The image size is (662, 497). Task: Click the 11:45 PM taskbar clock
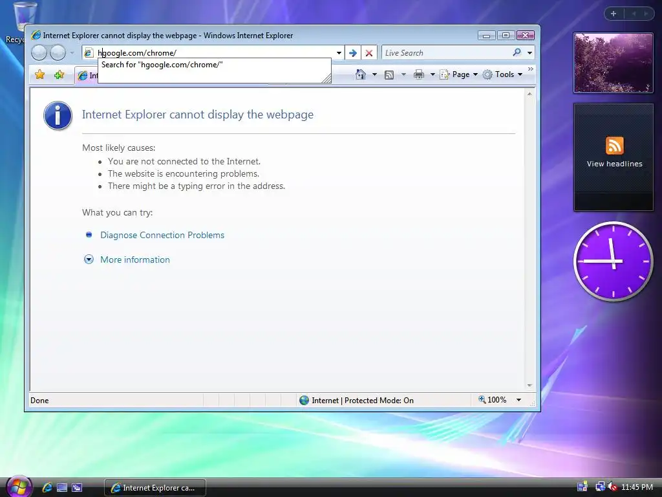(x=637, y=487)
